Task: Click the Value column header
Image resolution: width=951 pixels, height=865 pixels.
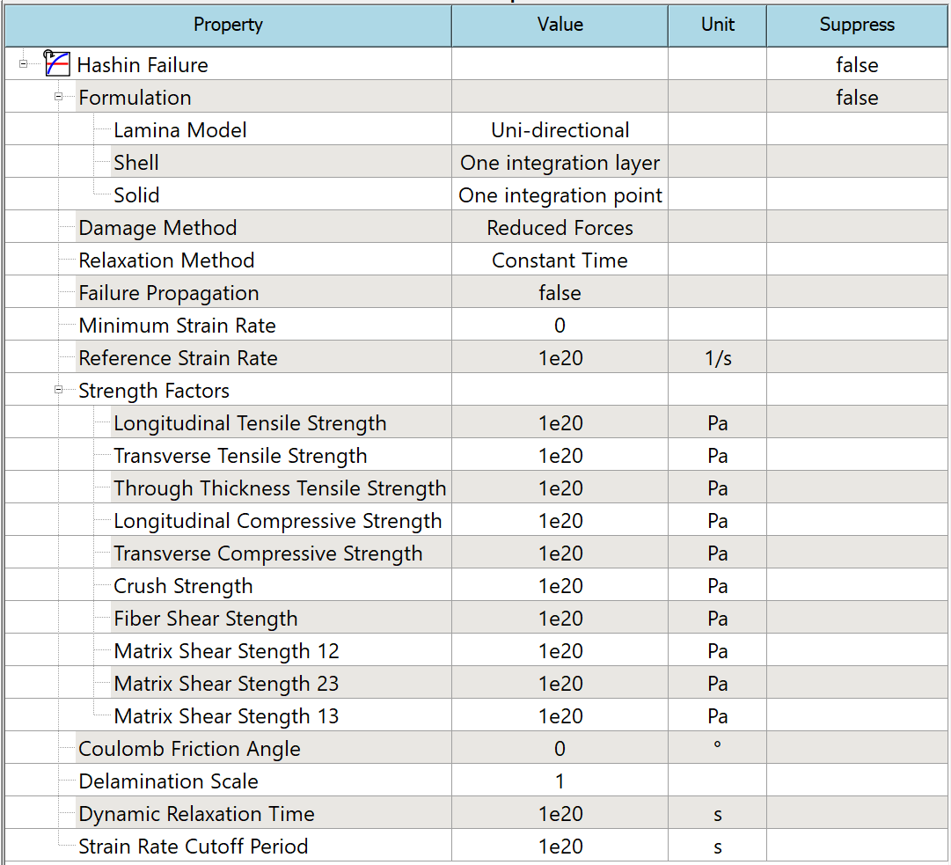Action: click(x=560, y=25)
